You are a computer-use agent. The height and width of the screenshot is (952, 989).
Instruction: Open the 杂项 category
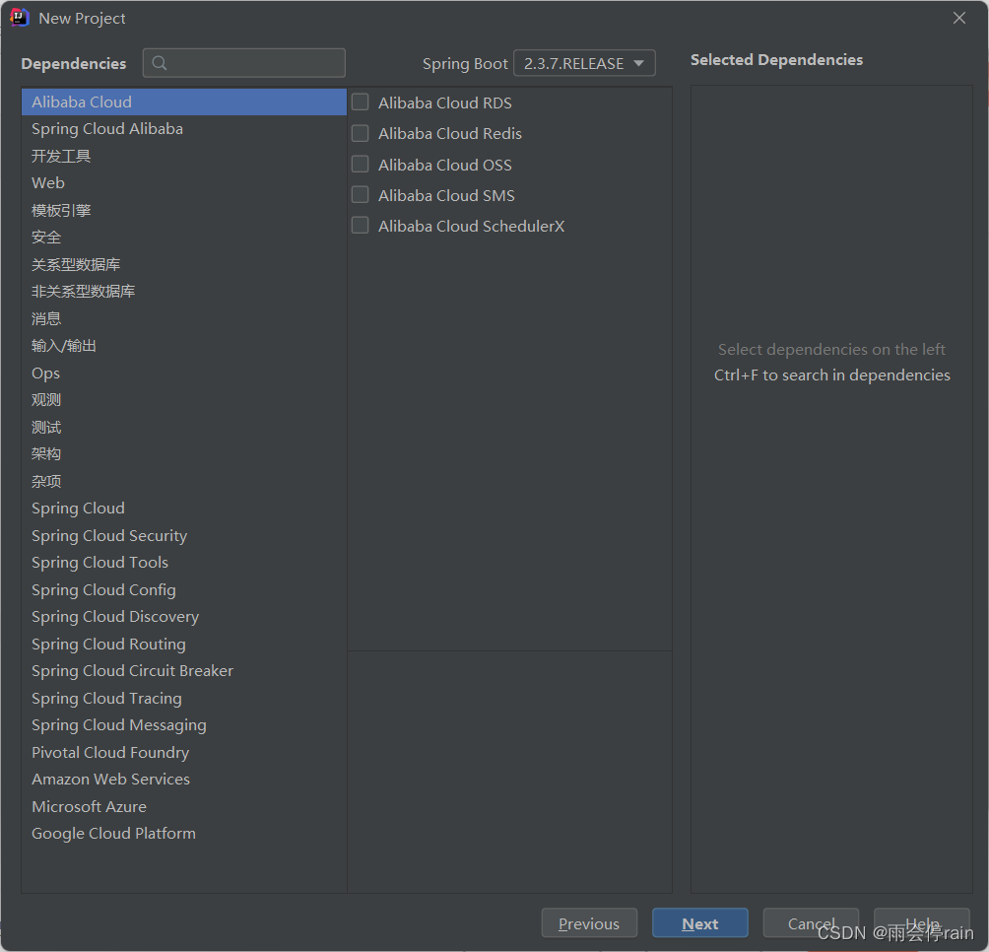tap(183, 481)
